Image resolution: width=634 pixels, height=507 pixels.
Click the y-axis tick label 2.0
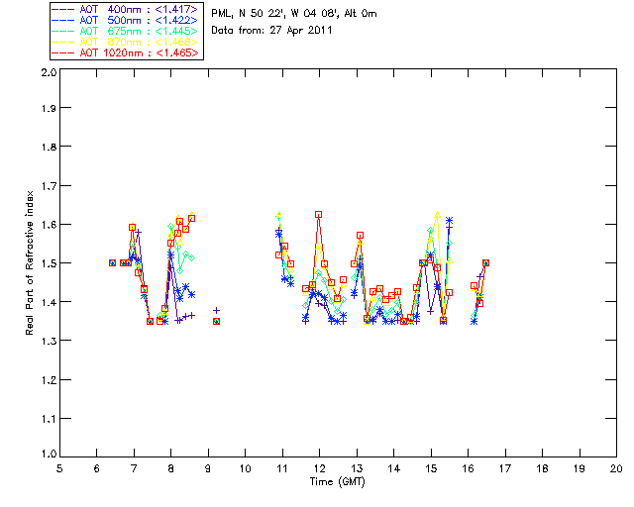pyautogui.click(x=50, y=72)
